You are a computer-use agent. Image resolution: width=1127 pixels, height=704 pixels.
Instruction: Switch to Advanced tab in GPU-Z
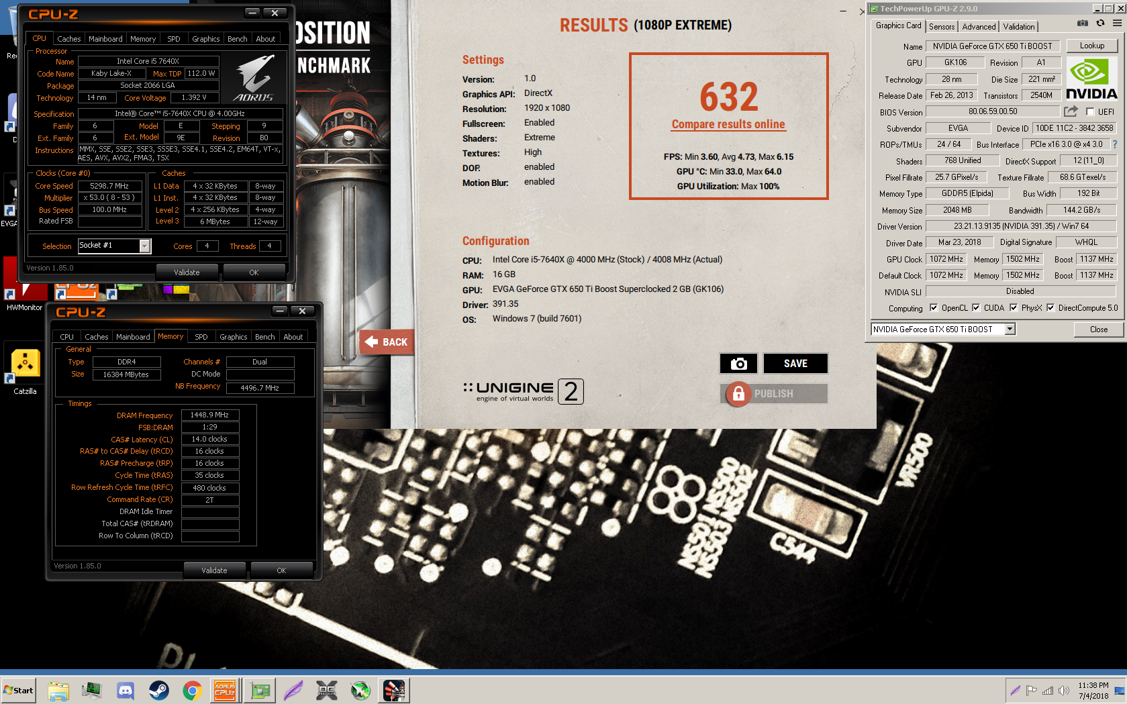(979, 27)
